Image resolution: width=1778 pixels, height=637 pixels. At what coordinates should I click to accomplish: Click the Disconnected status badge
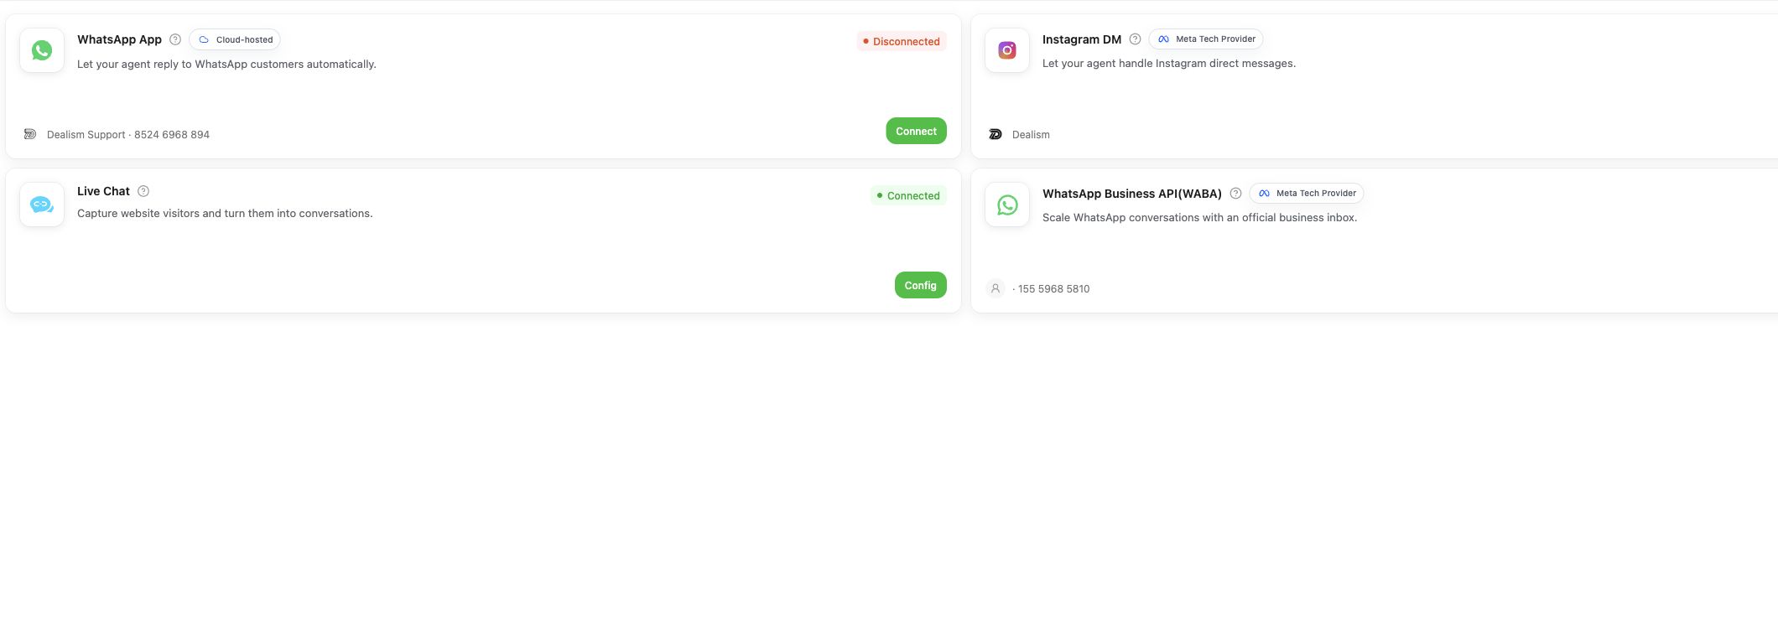(x=902, y=41)
